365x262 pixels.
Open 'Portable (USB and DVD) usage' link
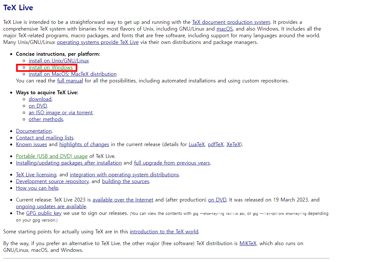52,156
